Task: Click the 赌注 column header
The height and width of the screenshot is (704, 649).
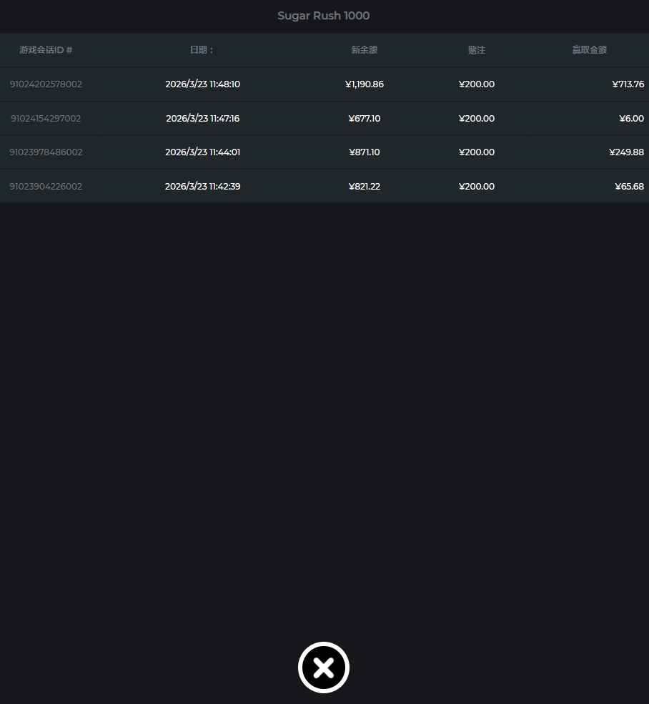Action: point(476,50)
